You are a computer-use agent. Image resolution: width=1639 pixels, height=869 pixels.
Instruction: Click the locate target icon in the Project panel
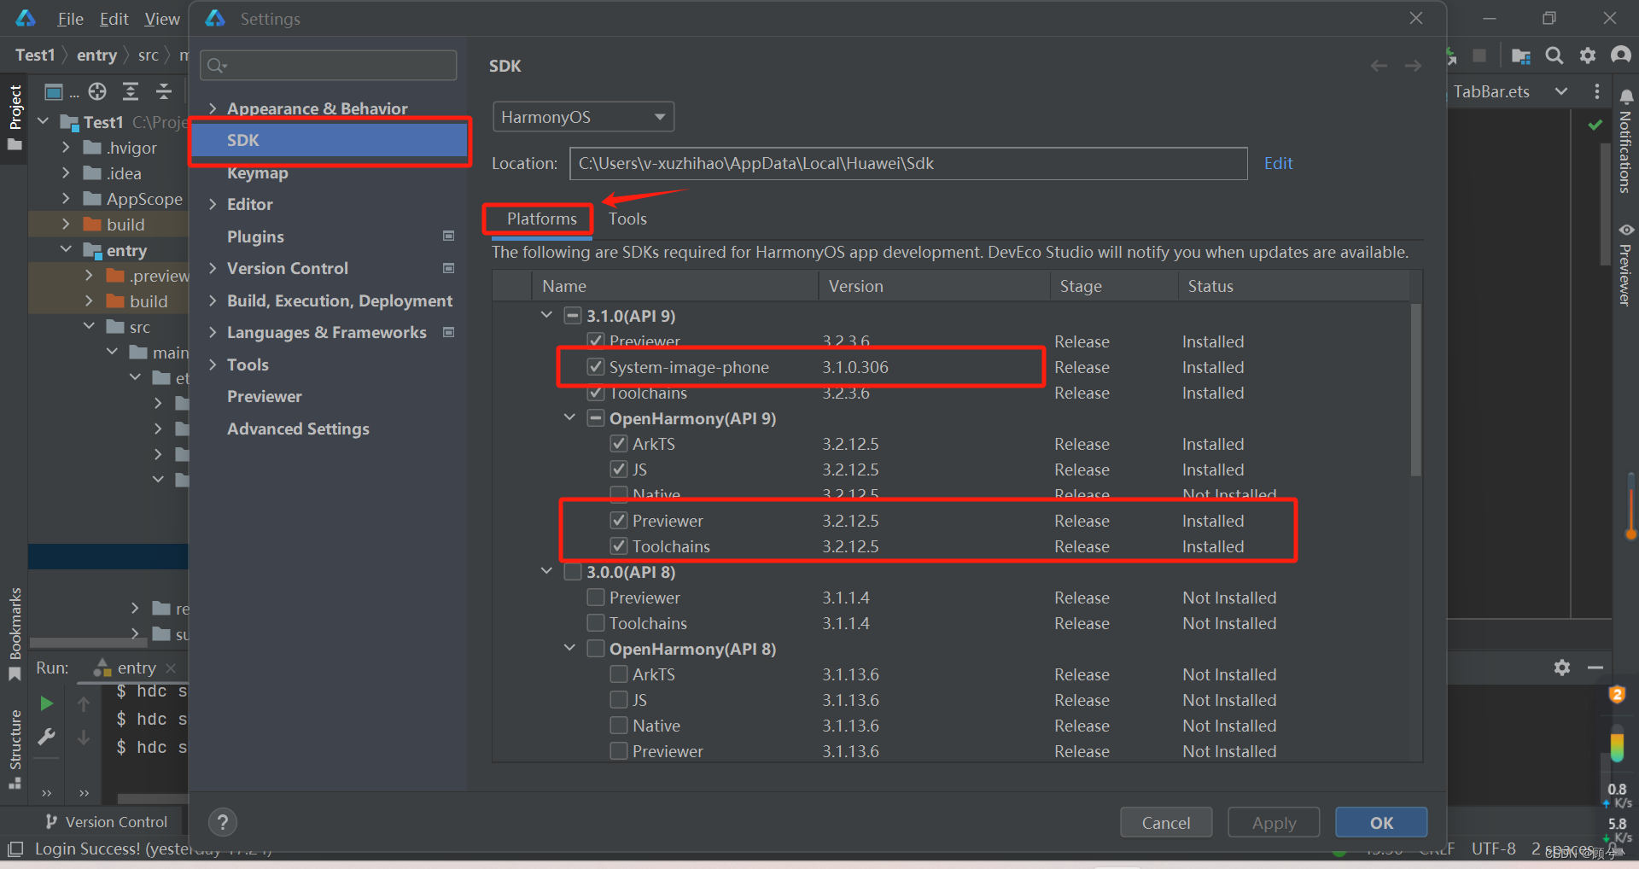coord(97,91)
